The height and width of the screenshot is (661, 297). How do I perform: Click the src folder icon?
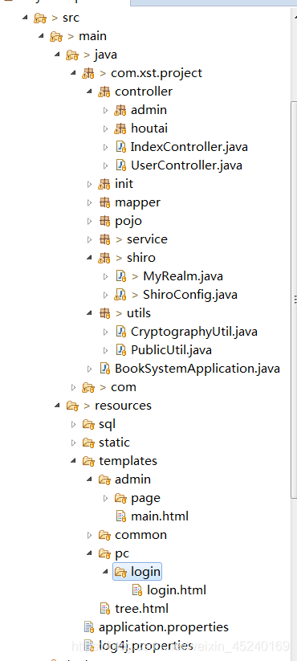(x=40, y=18)
